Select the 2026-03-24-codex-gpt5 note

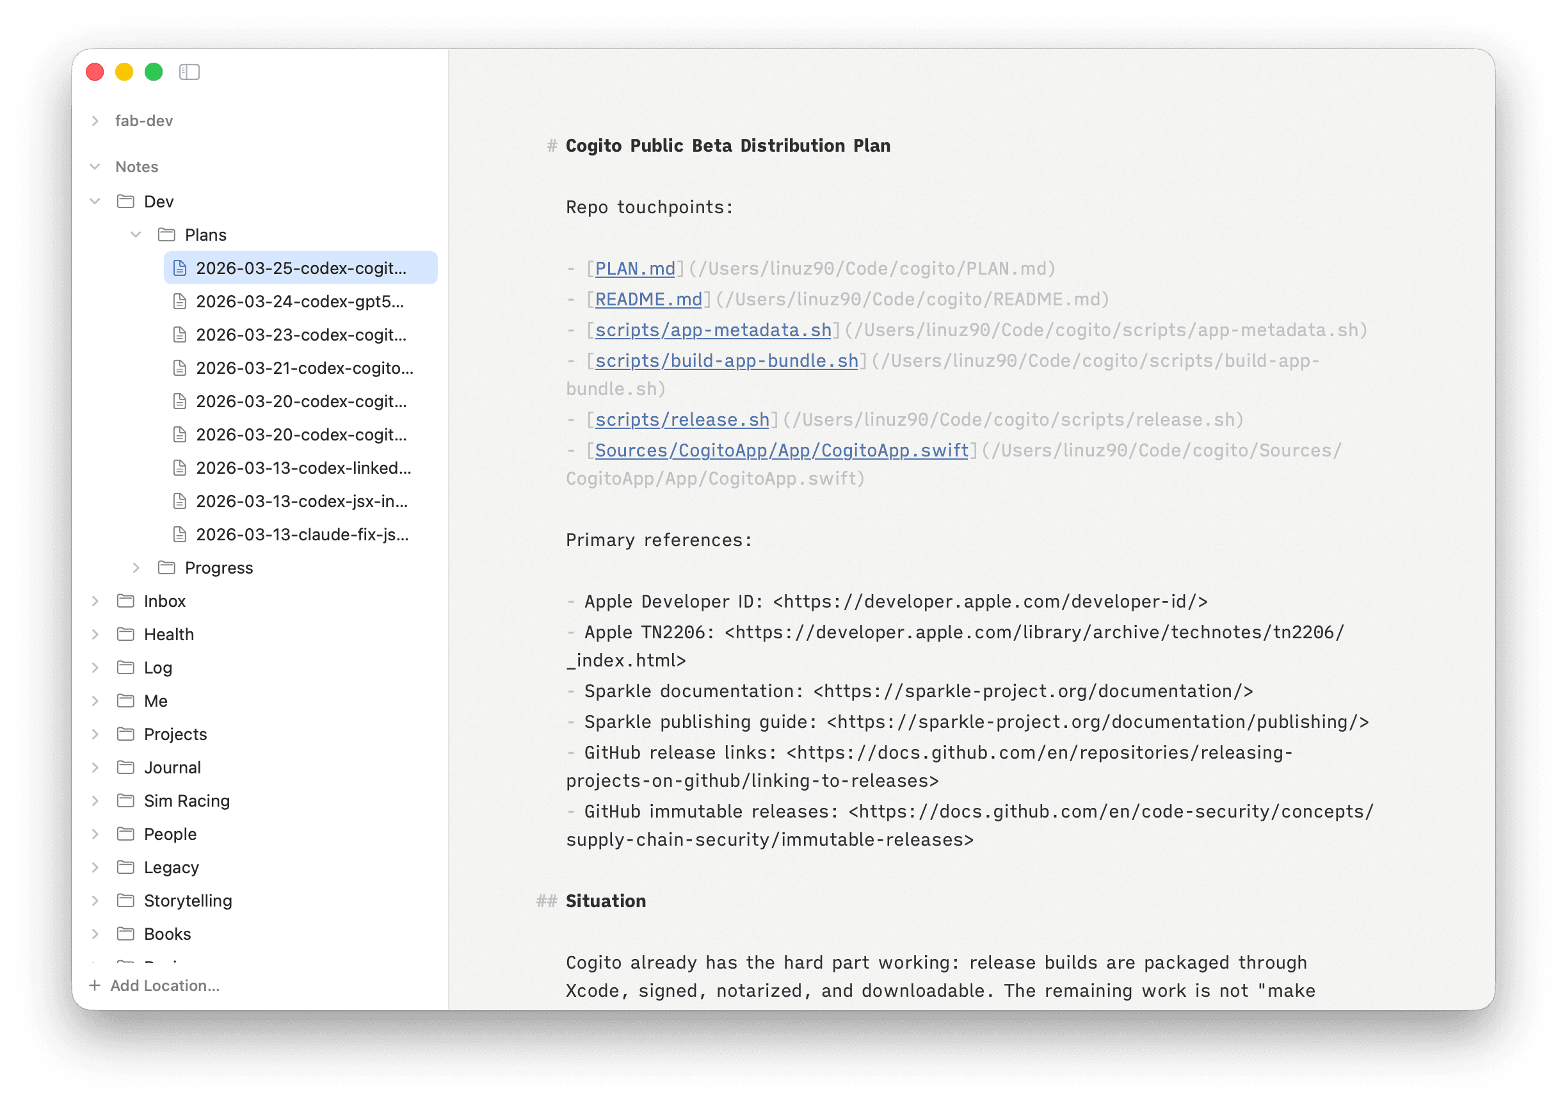tap(300, 302)
